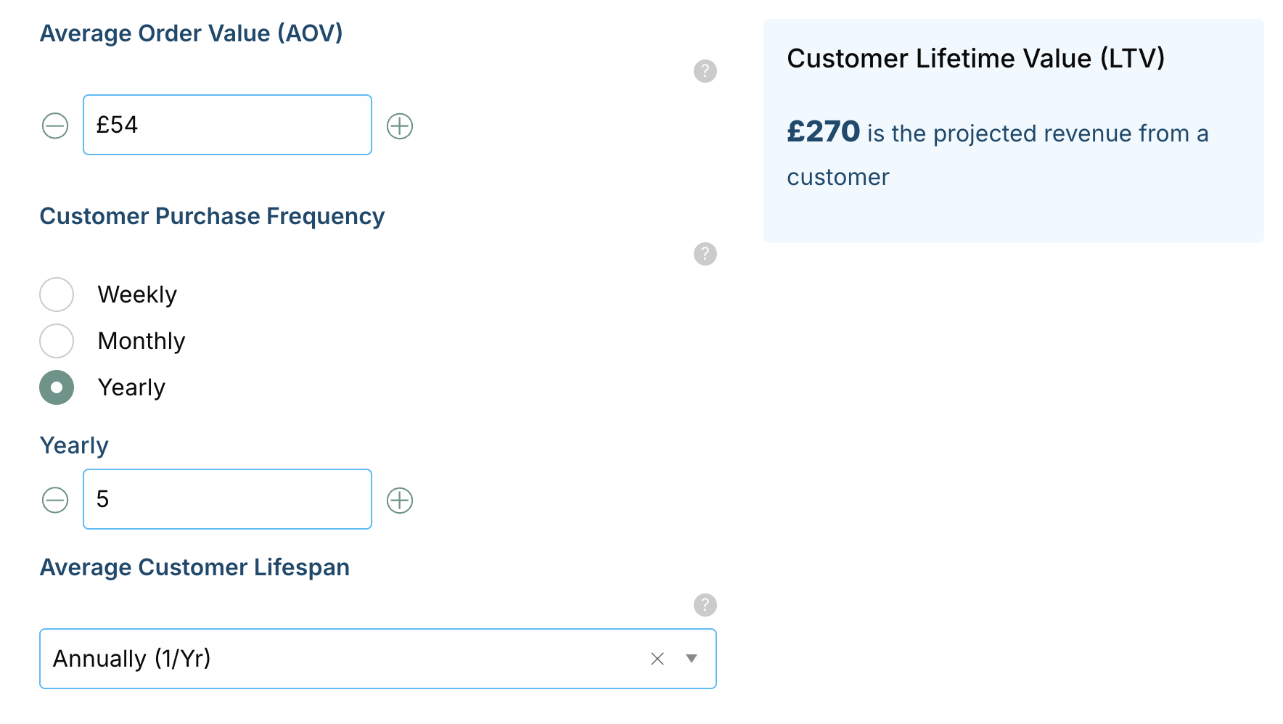Viewport: 1283px width, 724px height.
Task: Click the £270 projected revenue figure
Action: point(823,132)
